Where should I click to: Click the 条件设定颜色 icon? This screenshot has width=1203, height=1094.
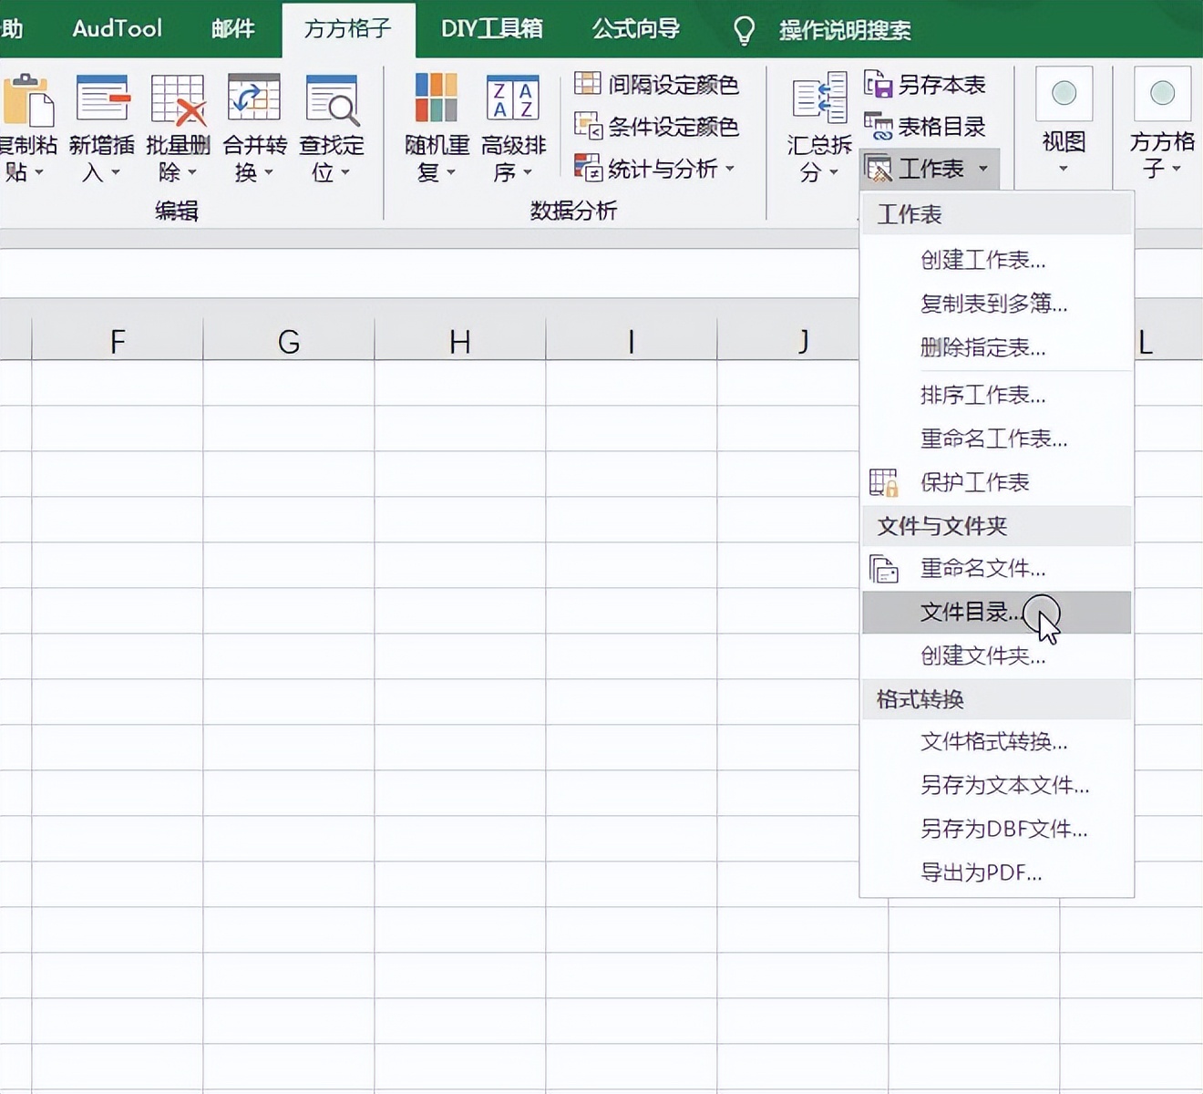pyautogui.click(x=587, y=127)
